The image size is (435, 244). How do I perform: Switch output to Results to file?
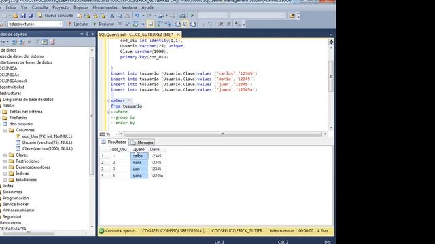193,24
